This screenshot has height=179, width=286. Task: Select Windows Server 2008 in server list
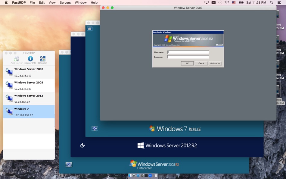[x=29, y=85]
